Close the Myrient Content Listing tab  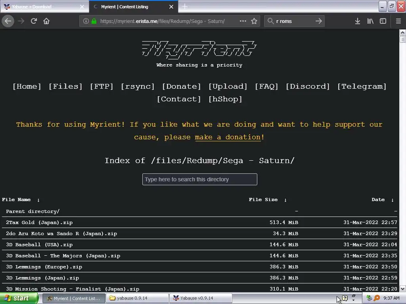coord(171,7)
